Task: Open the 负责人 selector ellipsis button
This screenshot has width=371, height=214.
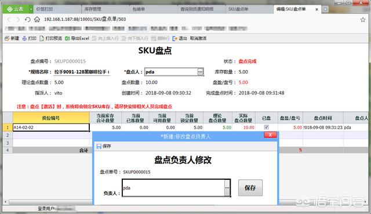Action: pyautogui.click(x=227, y=188)
